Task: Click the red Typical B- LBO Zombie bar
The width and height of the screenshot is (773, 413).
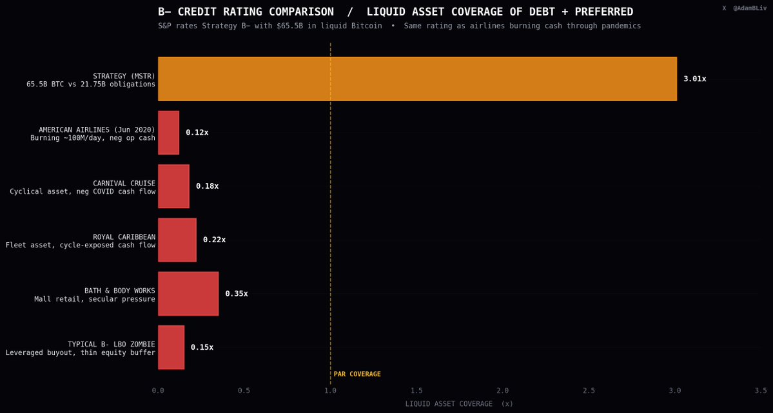Action: (x=171, y=347)
